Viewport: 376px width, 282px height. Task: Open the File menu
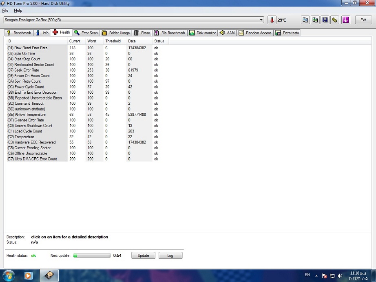[5, 10]
